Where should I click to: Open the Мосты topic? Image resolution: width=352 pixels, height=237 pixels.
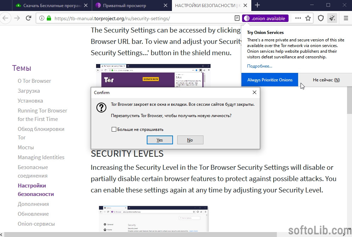26,148
